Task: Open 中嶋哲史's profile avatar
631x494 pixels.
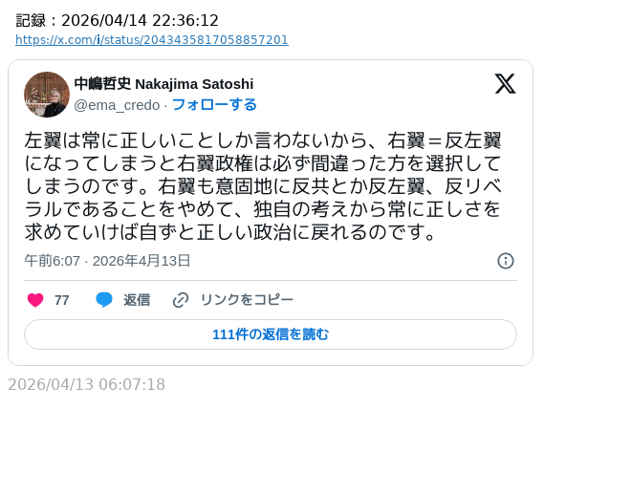Action: (47, 95)
